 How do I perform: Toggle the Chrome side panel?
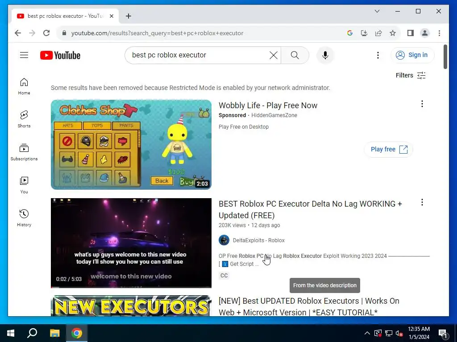tap(411, 33)
